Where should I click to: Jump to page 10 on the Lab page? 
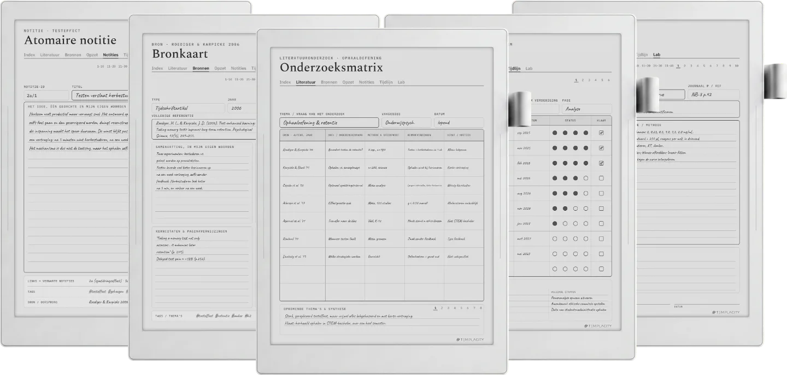[736, 66]
